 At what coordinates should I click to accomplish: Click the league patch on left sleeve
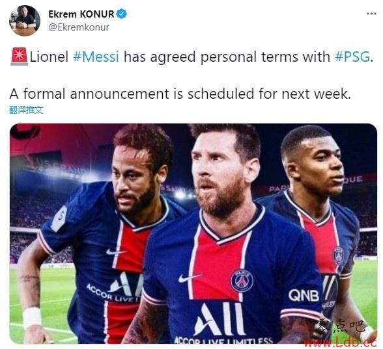pos(59,218)
